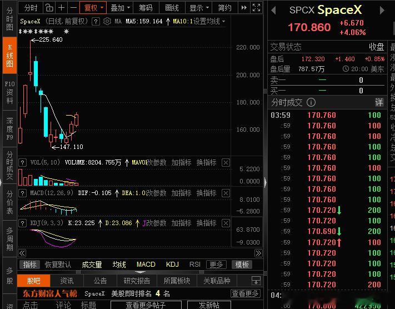Click the 225.640 high price label
This screenshot has width=395, height=309.
51,39
